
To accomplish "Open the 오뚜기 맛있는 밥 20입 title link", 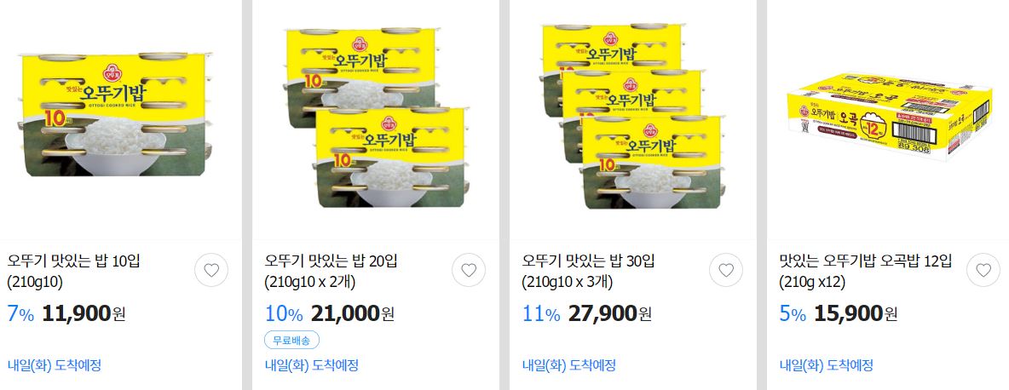I will tap(332, 271).
